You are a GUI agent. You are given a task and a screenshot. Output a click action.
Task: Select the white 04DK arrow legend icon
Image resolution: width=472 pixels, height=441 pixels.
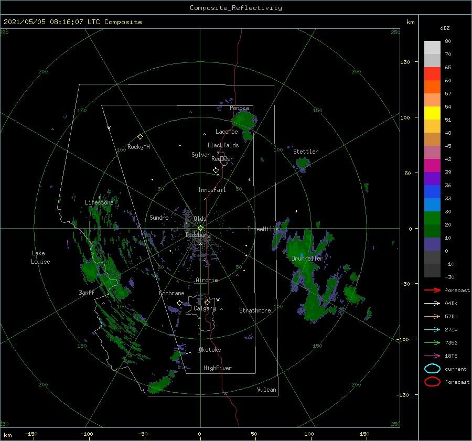pyautogui.click(x=432, y=303)
